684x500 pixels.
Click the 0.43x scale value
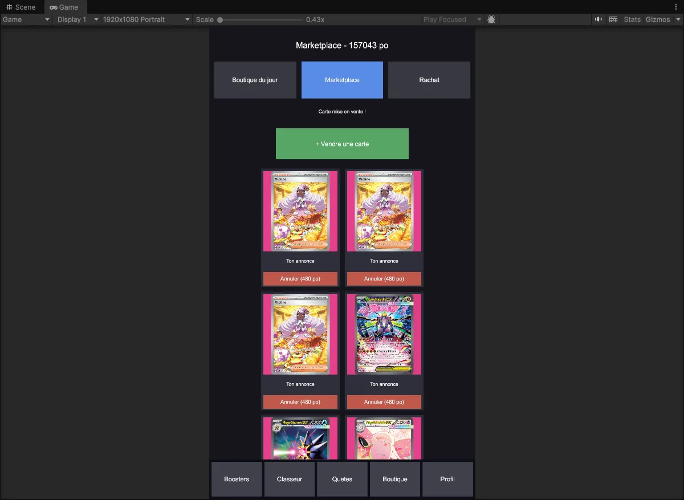315,19
